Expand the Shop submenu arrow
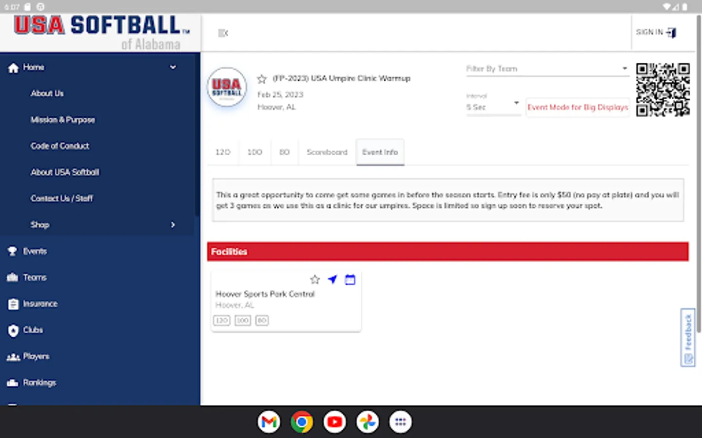Screen dimensions: 702x438 (173, 225)
